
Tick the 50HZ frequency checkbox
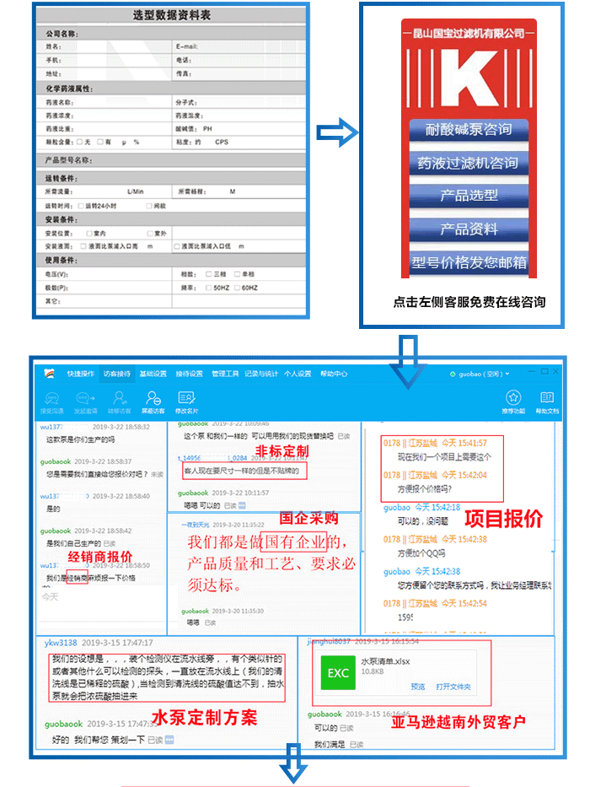(x=209, y=288)
